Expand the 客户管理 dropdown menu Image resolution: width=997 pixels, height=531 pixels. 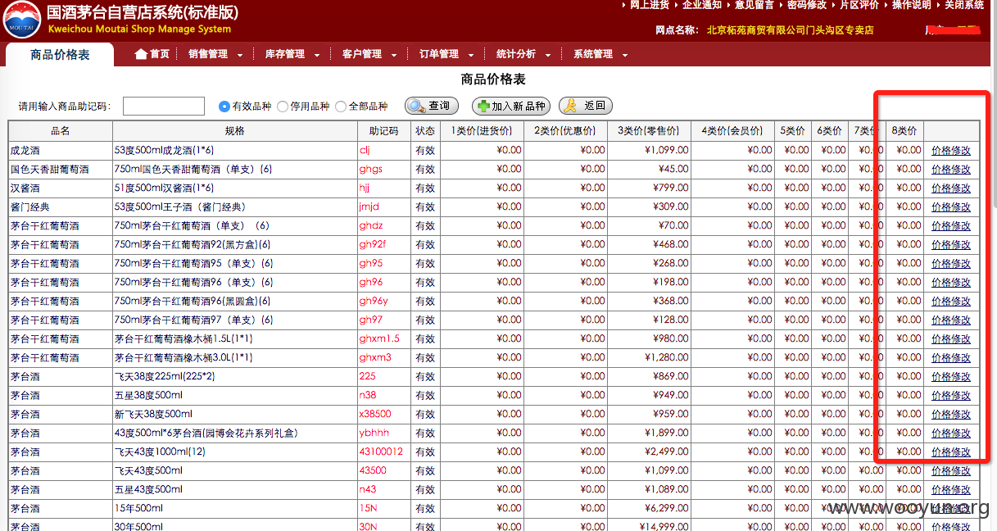(369, 54)
